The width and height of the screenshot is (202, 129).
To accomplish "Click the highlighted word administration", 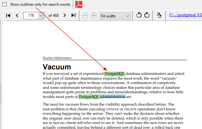I will coord(112,97).
